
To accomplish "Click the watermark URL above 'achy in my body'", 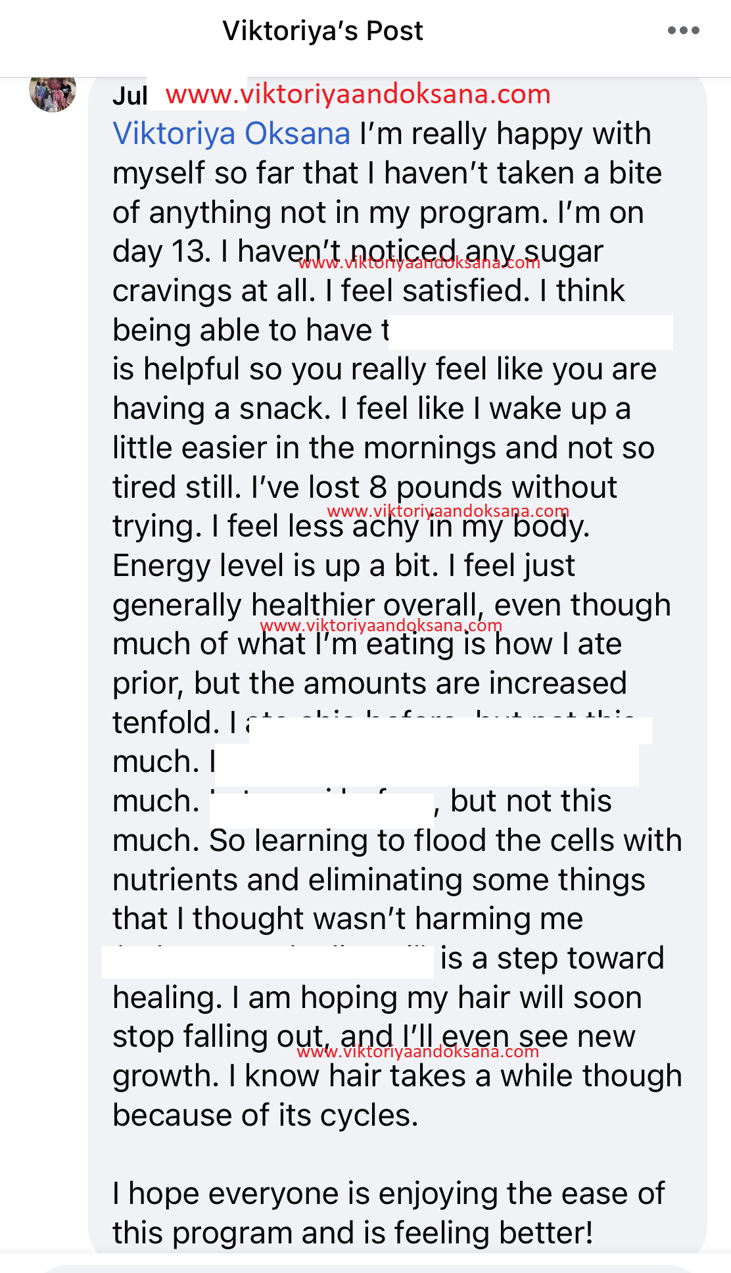I will 448,511.
